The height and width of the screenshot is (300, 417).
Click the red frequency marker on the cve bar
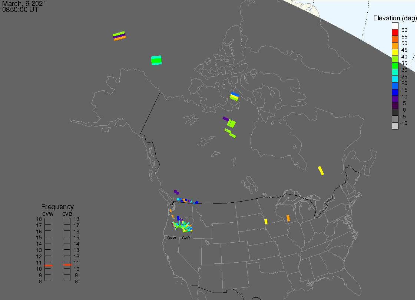tap(67, 265)
